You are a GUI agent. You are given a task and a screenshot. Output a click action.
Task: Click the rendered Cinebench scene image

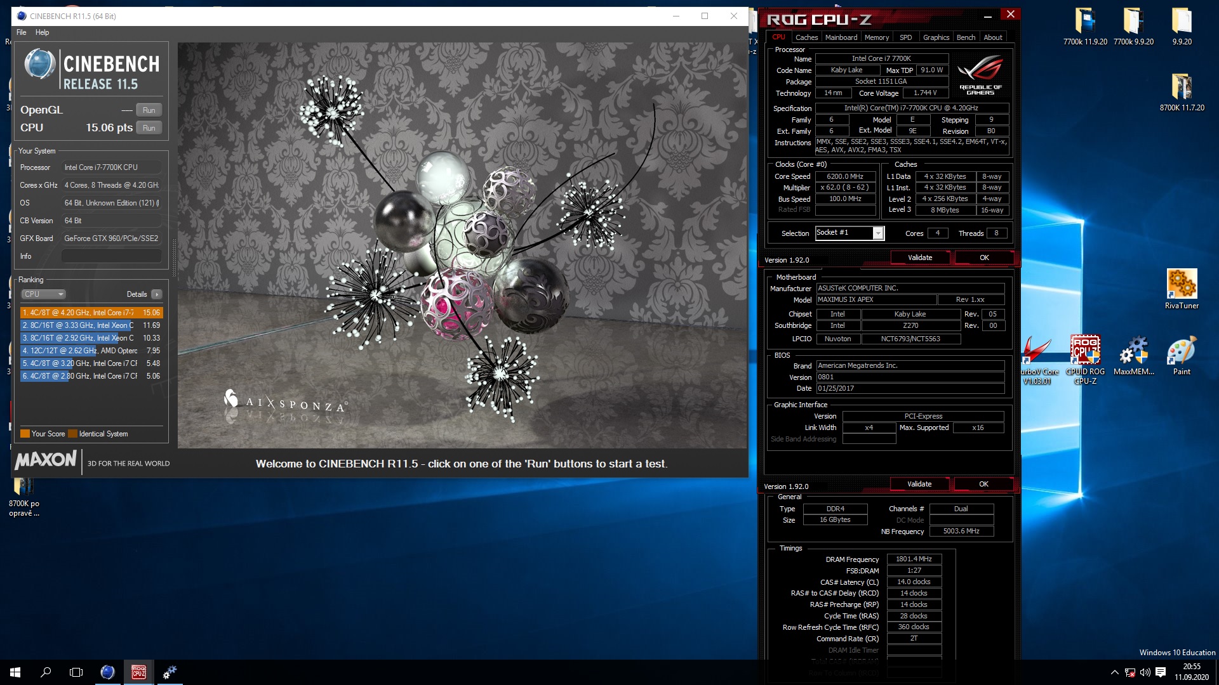tap(462, 245)
